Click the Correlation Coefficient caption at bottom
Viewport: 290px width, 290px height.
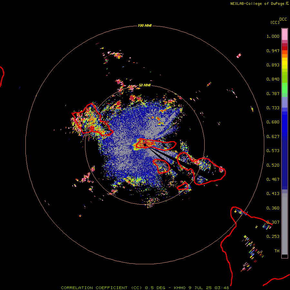(145, 288)
